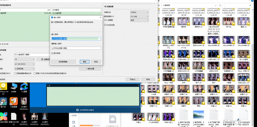Click the 开始(S) button
The image size is (257, 127).
[x=132, y=79]
